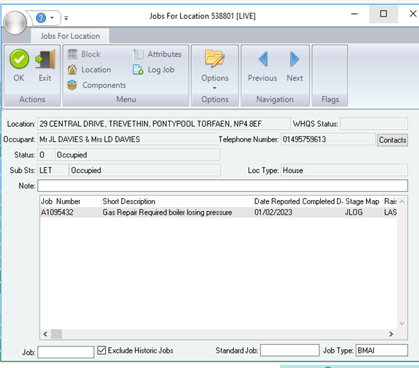This screenshot has height=368, width=419.
Task: Click the Occupant name field
Action: (x=128, y=139)
